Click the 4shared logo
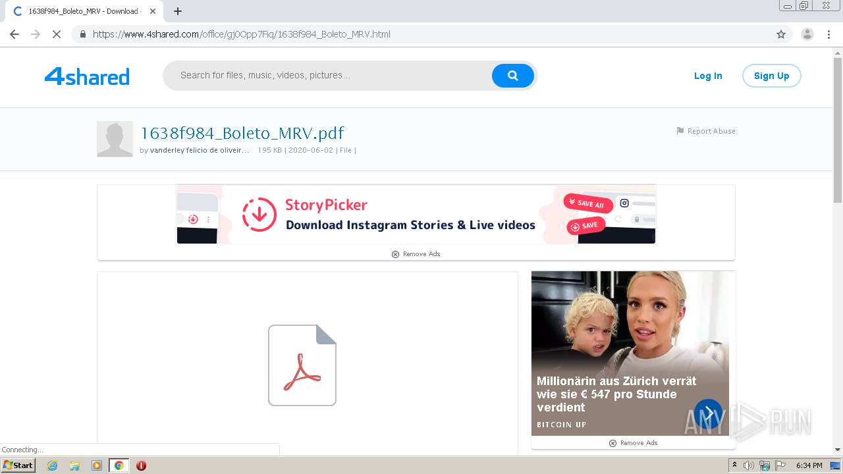The image size is (843, 474). click(87, 76)
